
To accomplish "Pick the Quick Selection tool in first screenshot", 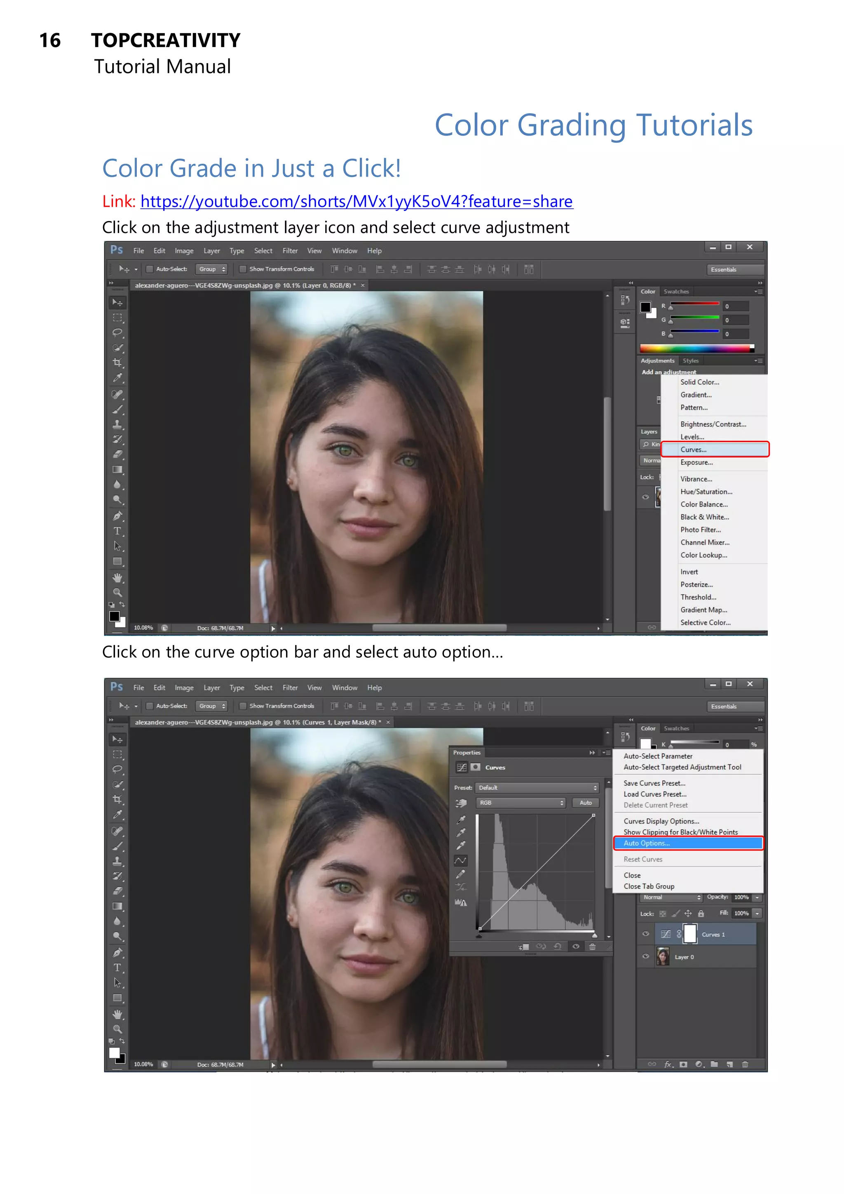I will click(x=117, y=348).
